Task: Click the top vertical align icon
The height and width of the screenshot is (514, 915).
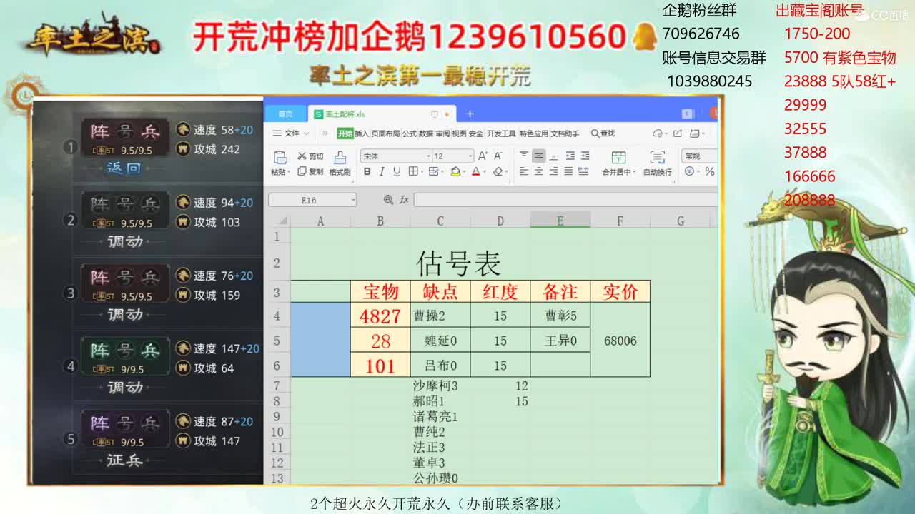Action: (524, 155)
